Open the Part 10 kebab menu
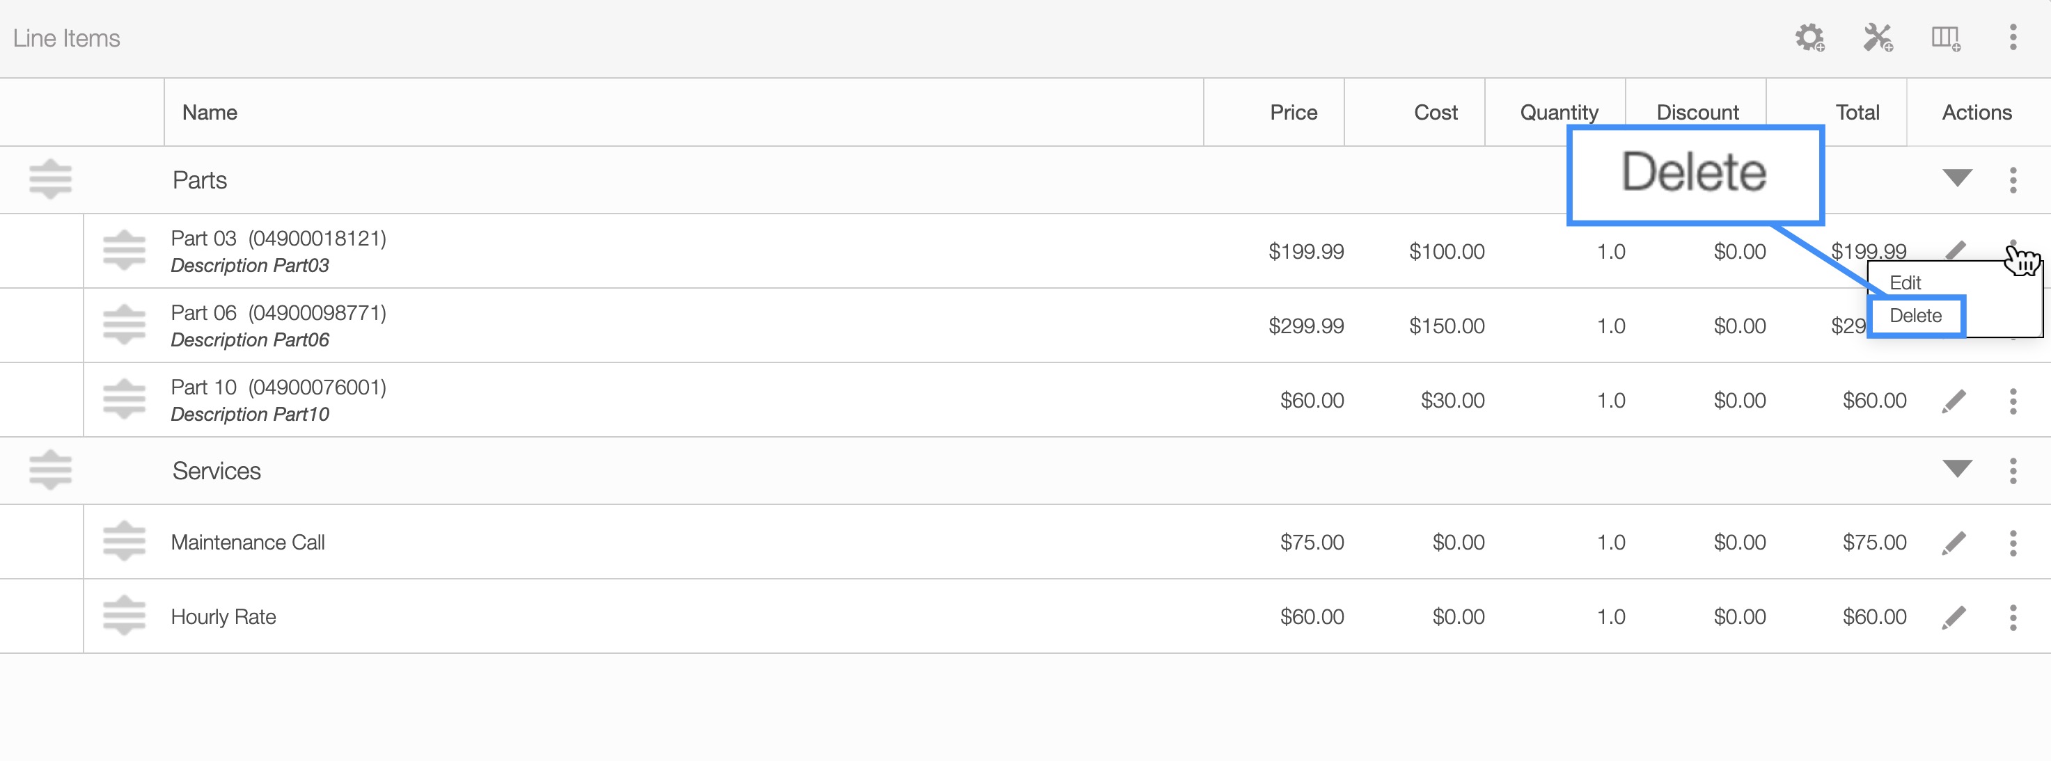Screen dimensions: 2051x761 (2013, 401)
